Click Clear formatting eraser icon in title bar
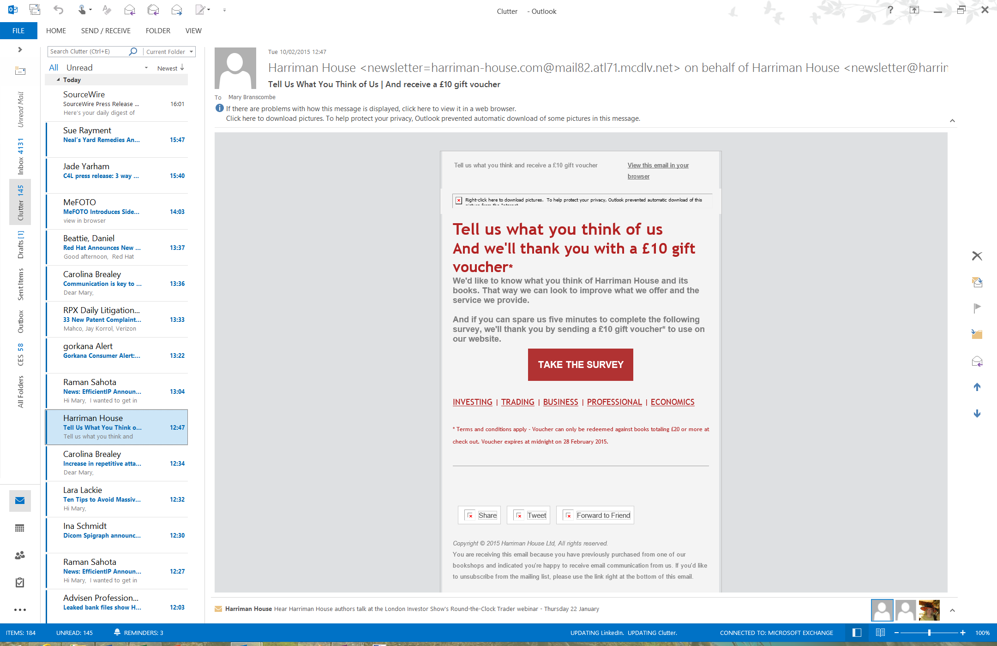The image size is (997, 646). [106, 10]
